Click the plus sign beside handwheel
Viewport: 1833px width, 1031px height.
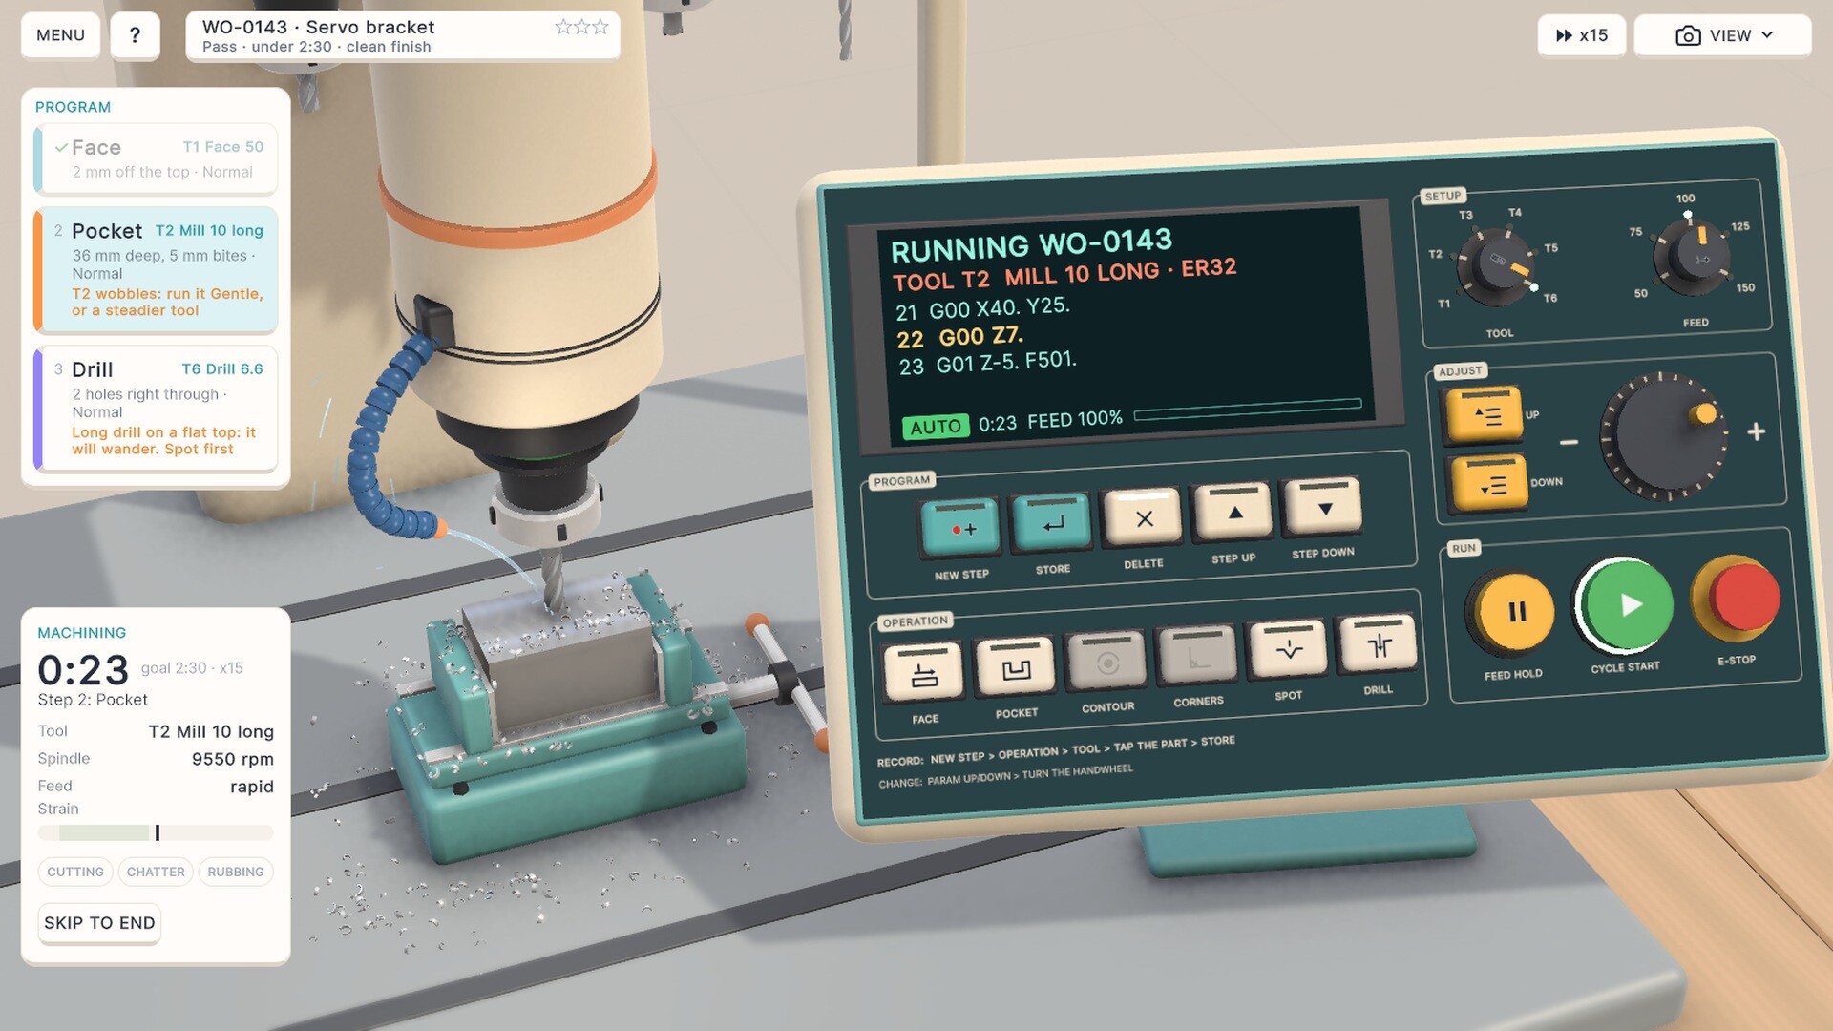click(x=1756, y=431)
